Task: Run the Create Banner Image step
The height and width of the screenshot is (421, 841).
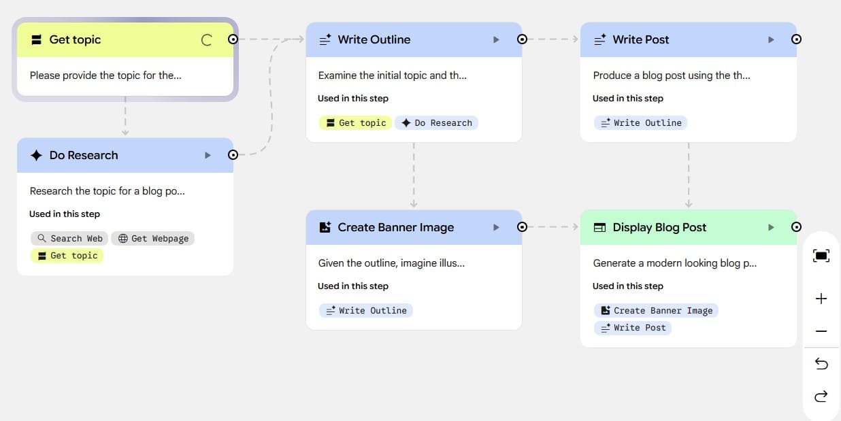Action: [x=496, y=227]
